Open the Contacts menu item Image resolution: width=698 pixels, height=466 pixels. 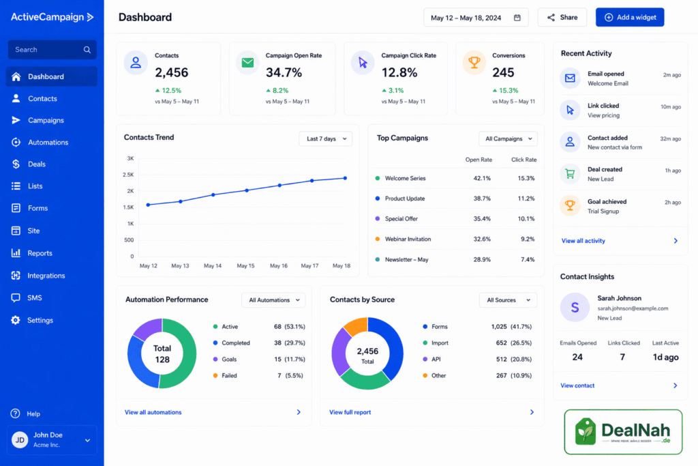tap(52, 98)
